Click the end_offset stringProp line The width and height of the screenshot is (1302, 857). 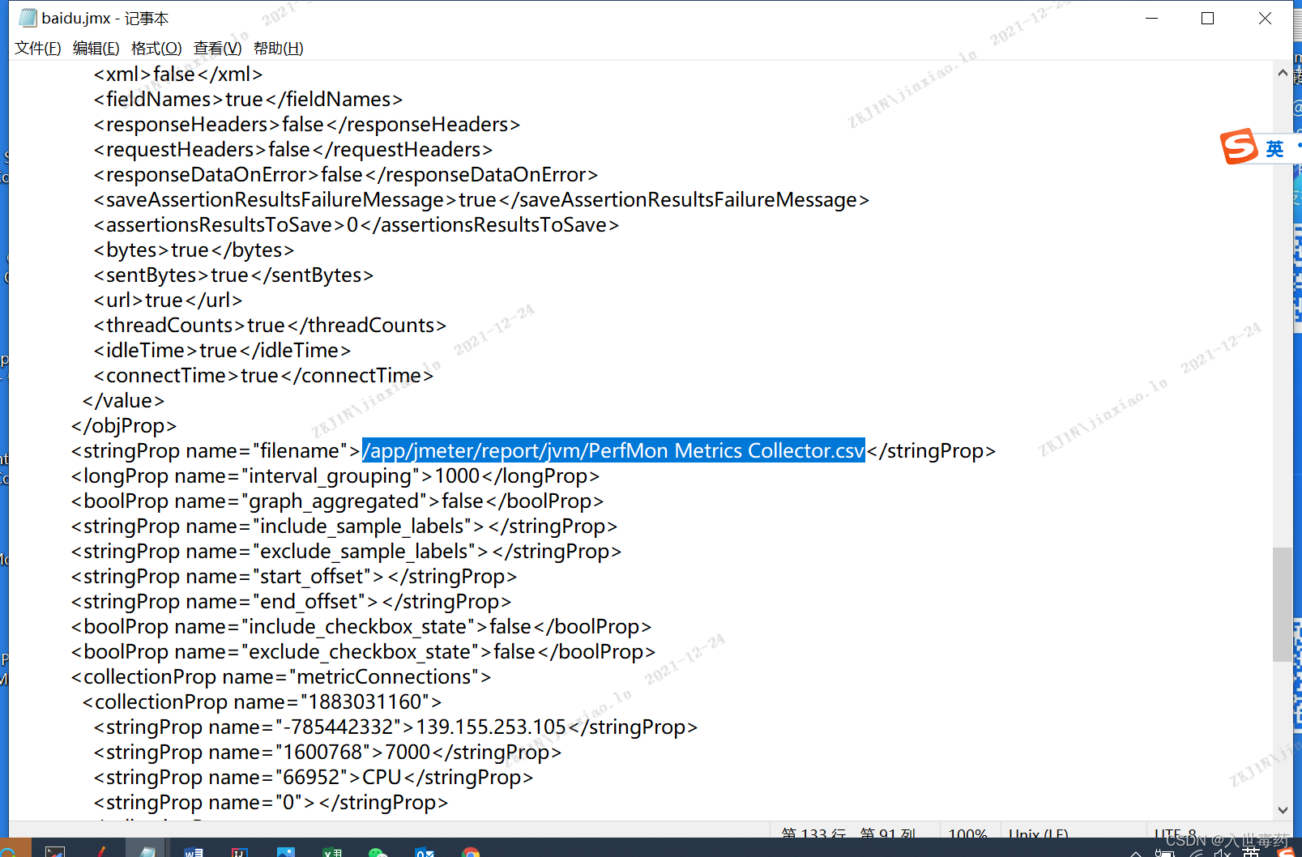[291, 602]
